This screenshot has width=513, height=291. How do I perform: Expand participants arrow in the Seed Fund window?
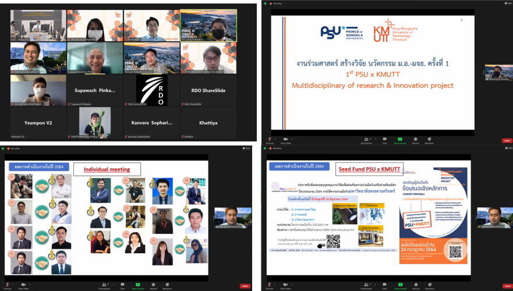(x=375, y=285)
